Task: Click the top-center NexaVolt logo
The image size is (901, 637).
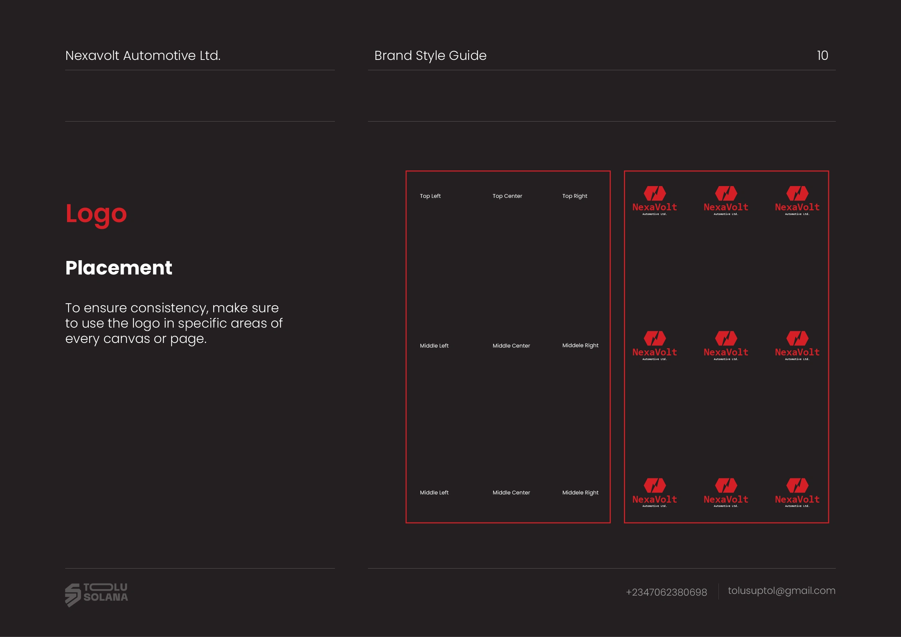Action: point(726,200)
